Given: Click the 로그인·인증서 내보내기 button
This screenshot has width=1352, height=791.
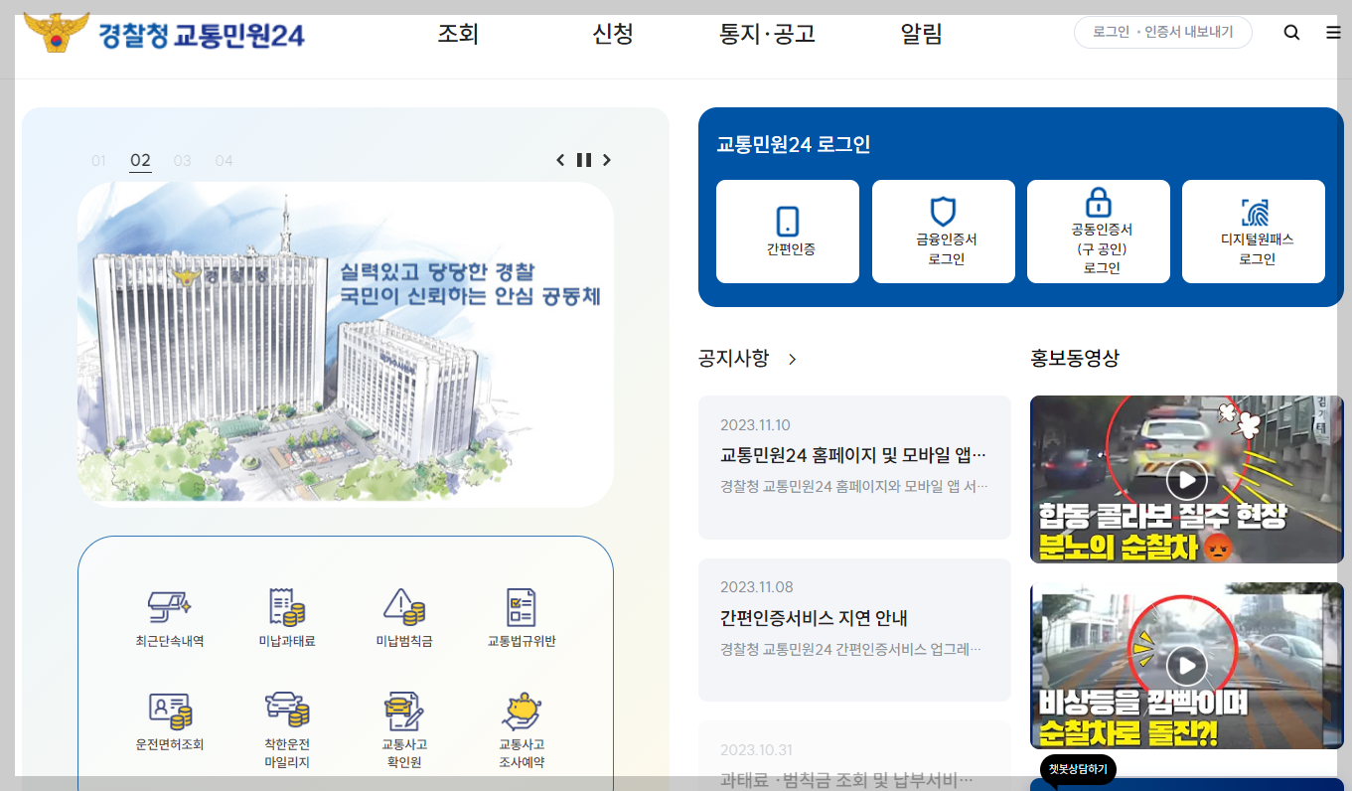Looking at the screenshot, I should [x=1162, y=31].
